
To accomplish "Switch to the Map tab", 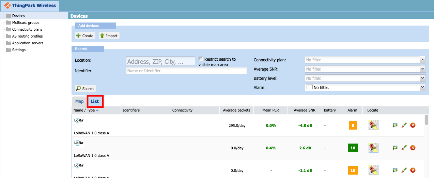I will coord(79,101).
